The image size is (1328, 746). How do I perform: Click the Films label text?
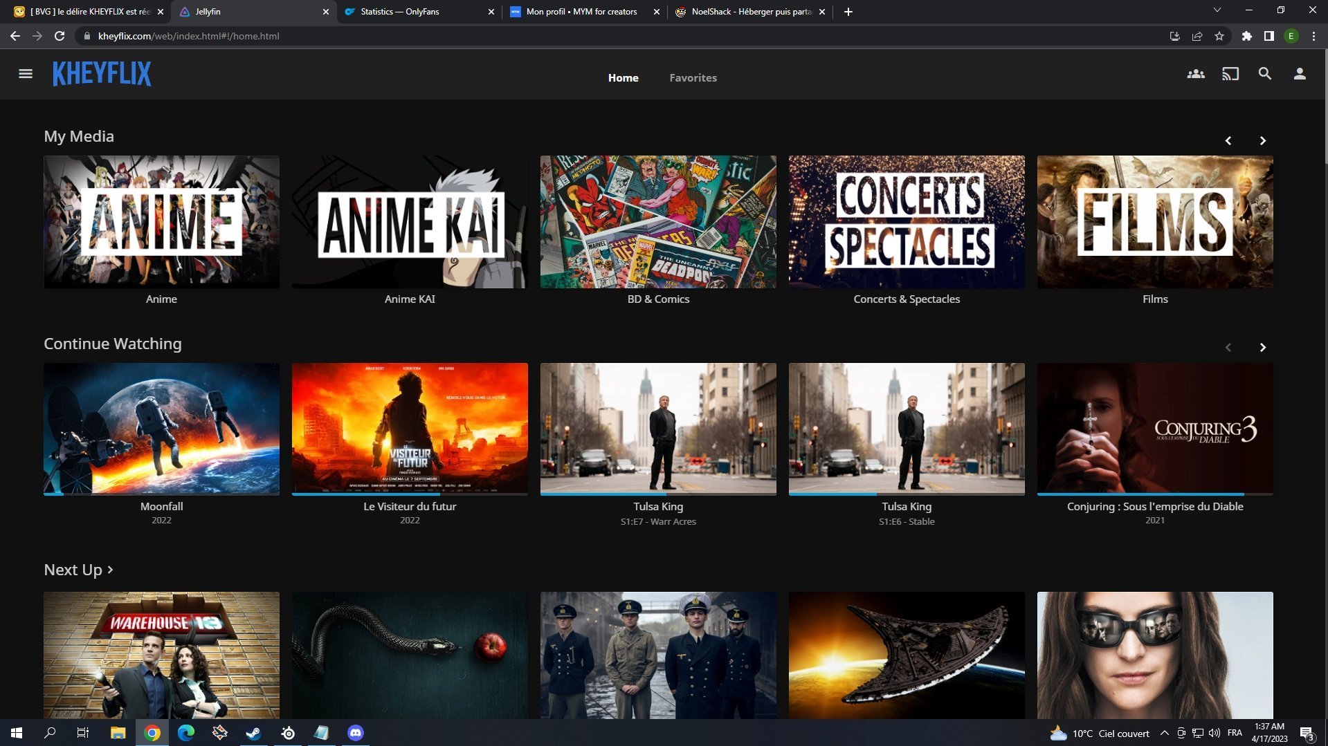1155,299
